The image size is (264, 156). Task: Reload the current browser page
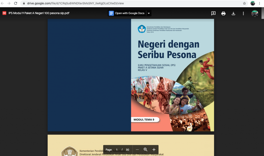coord(15,3)
